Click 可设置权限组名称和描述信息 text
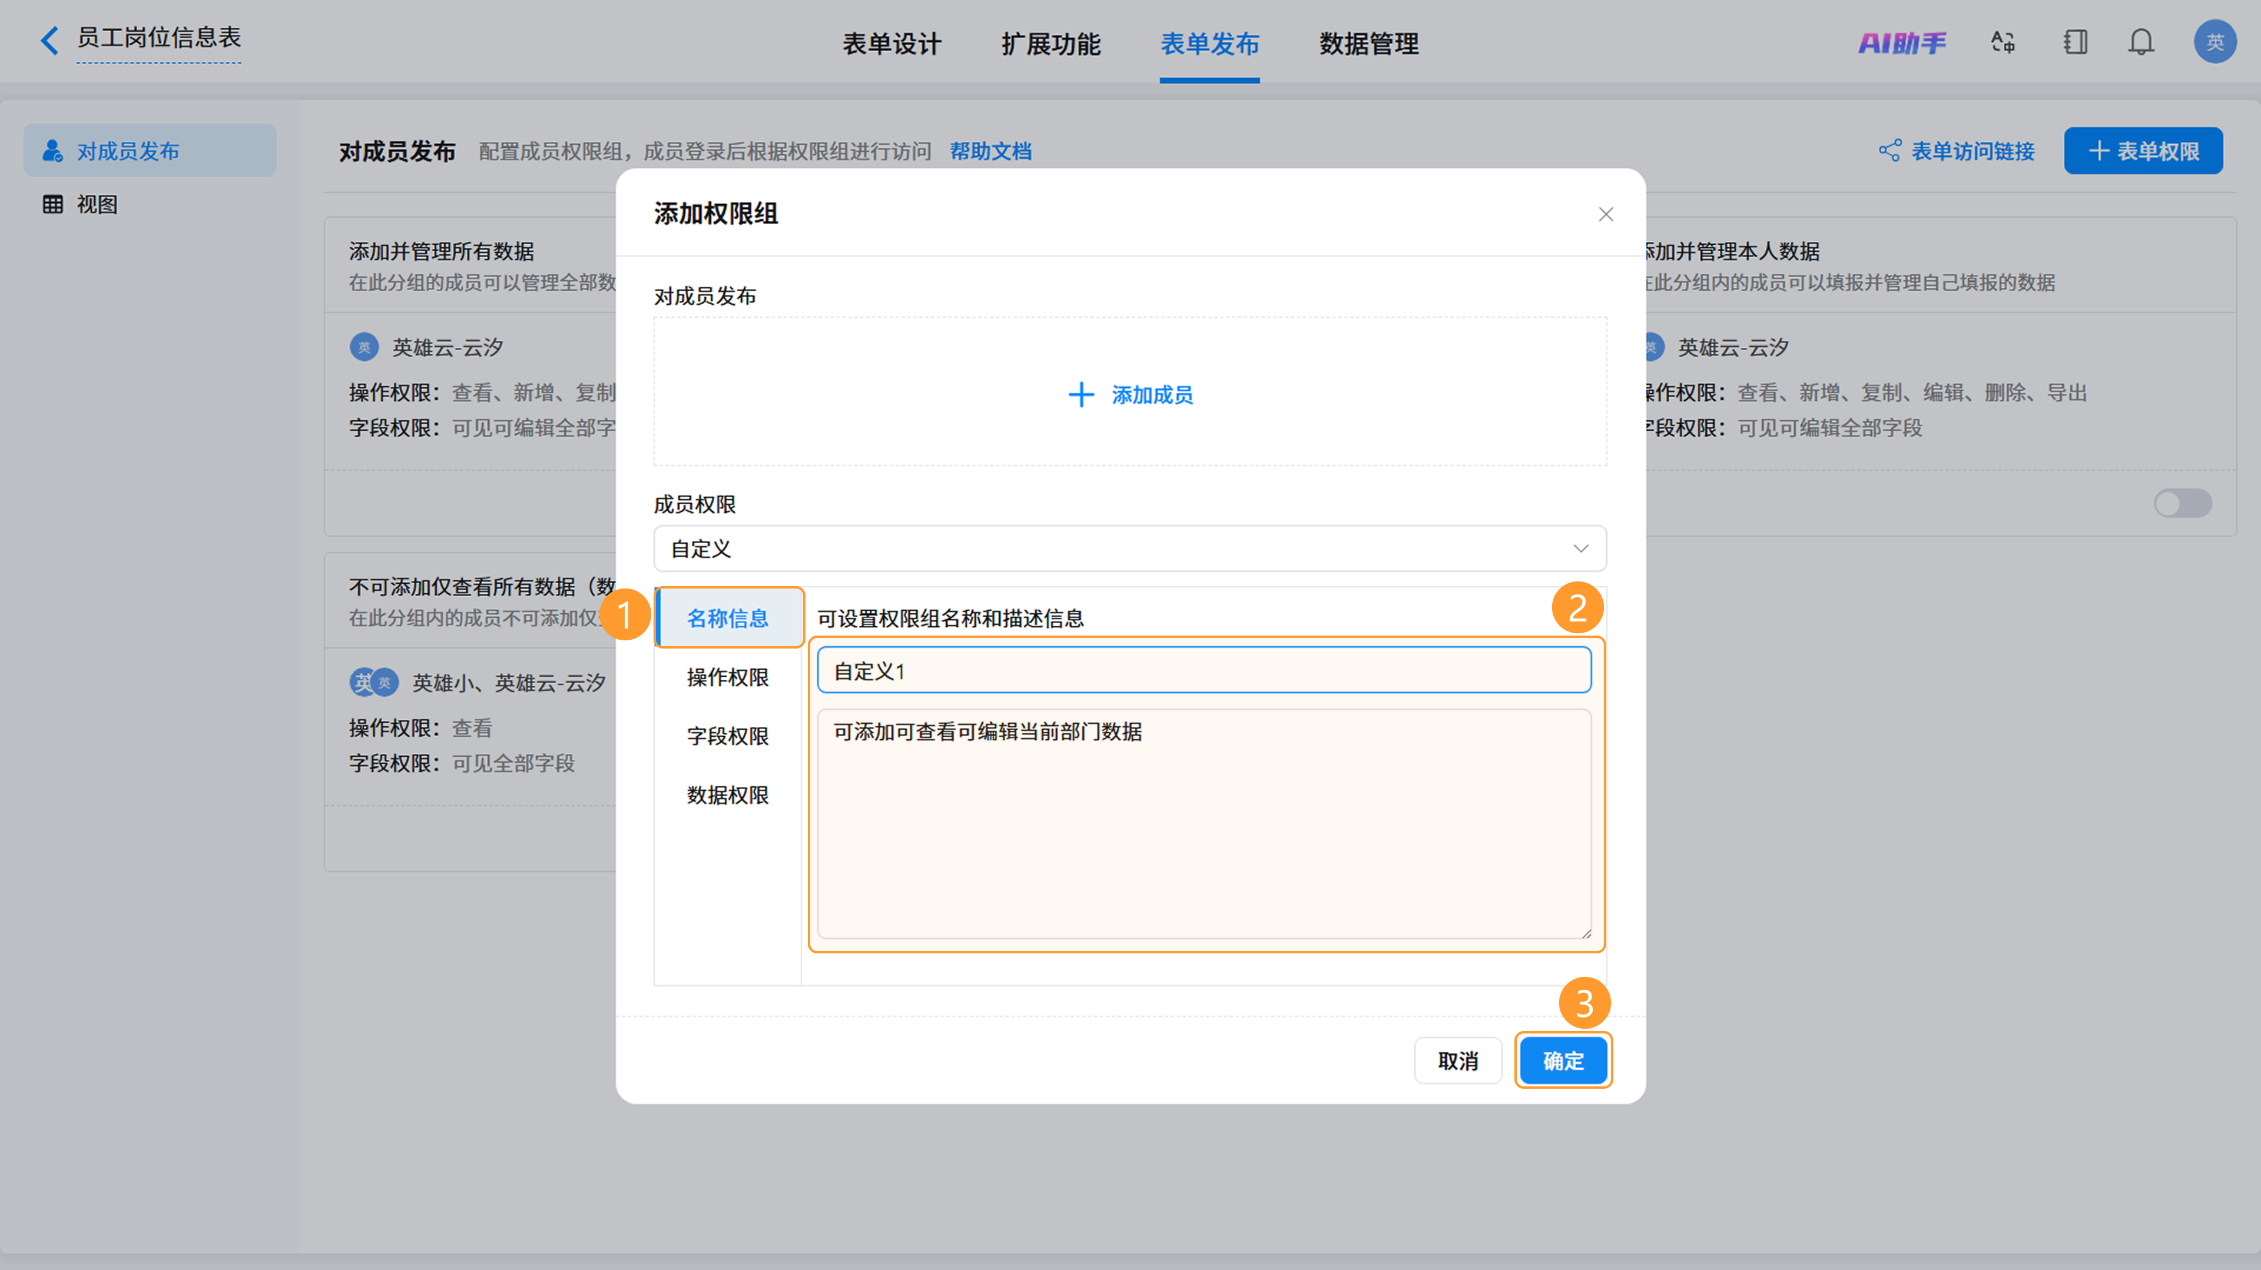This screenshot has height=1270, width=2261. [x=950, y=619]
